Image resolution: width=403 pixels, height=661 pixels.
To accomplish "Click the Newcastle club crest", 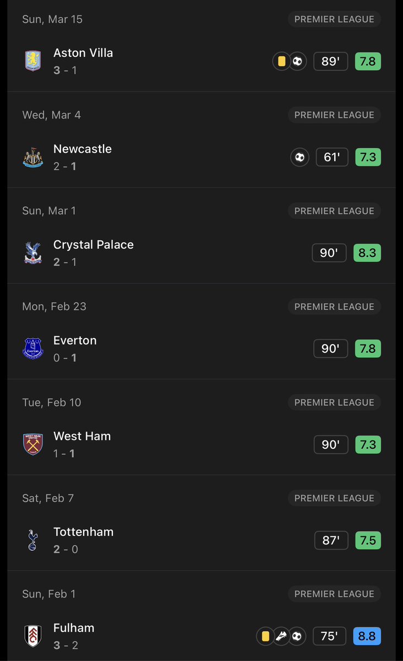I will (33, 157).
